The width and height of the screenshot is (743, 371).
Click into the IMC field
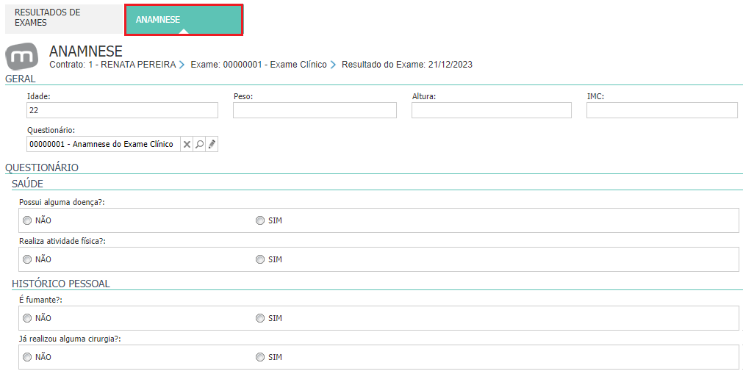[662, 110]
